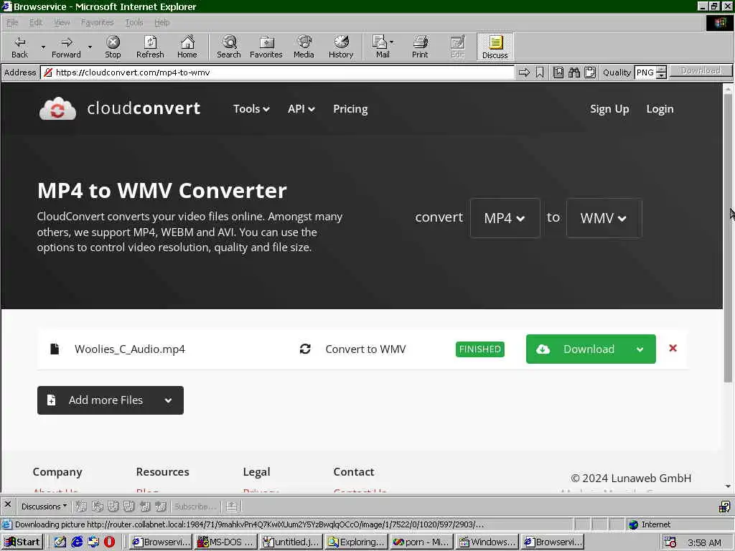Open the Search toolbar button
This screenshot has height=551, width=735.
coord(229,47)
